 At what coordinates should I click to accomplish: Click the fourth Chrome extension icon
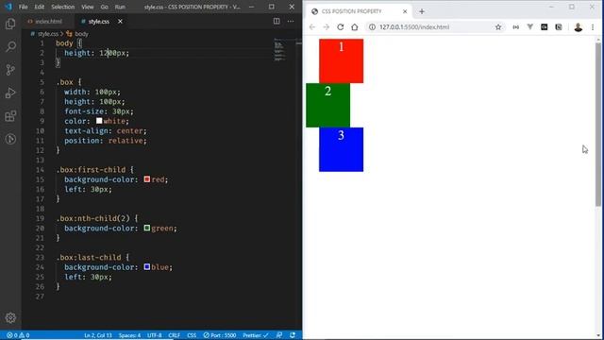558,27
